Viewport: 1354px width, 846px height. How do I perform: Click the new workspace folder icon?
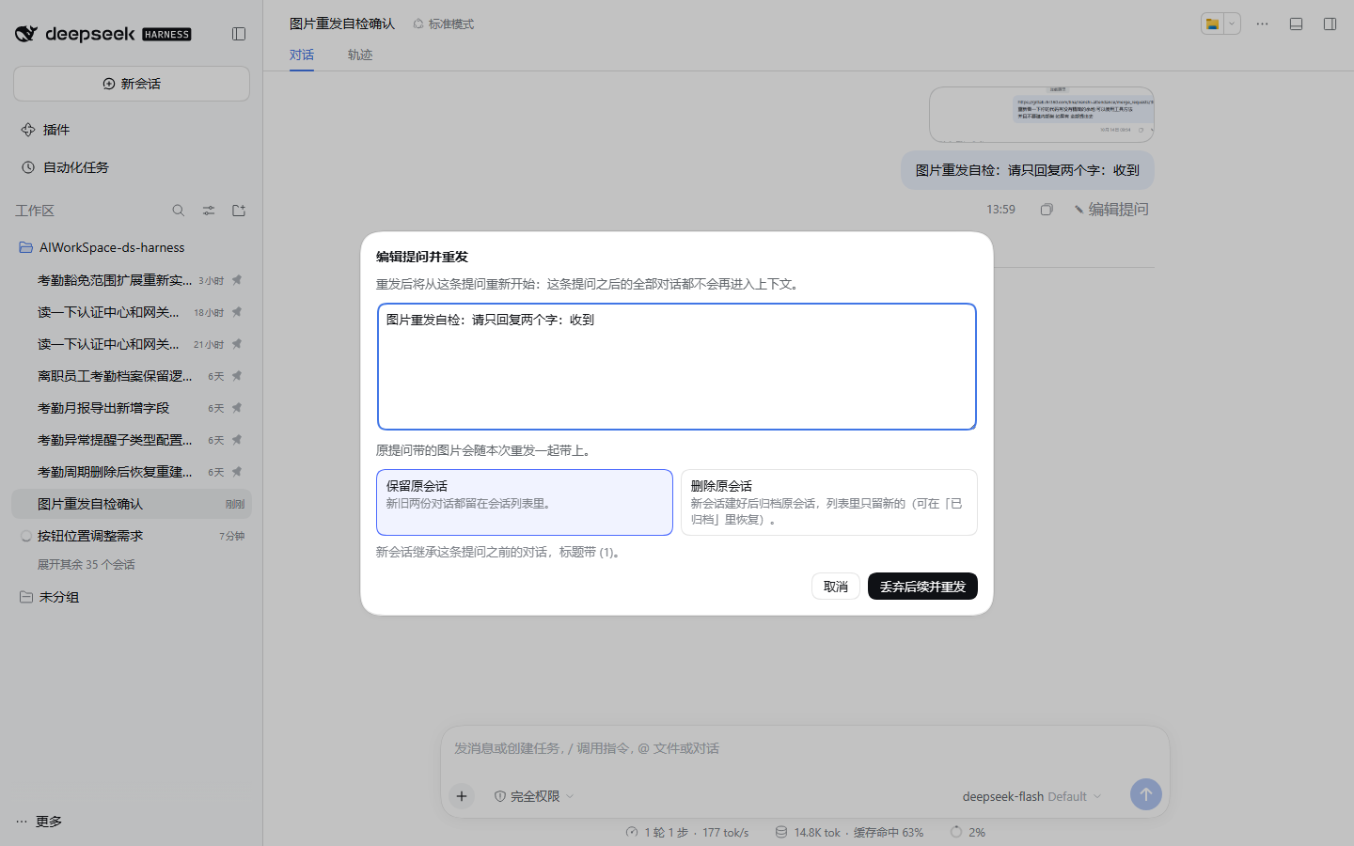pyautogui.click(x=239, y=211)
